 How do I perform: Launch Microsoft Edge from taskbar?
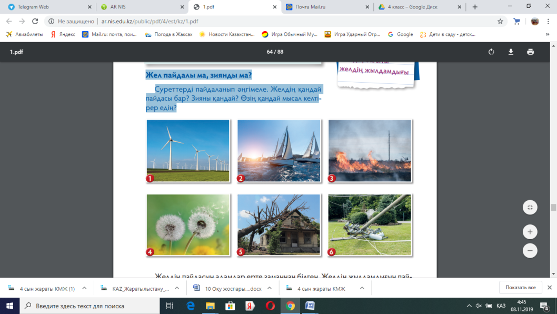point(191,306)
